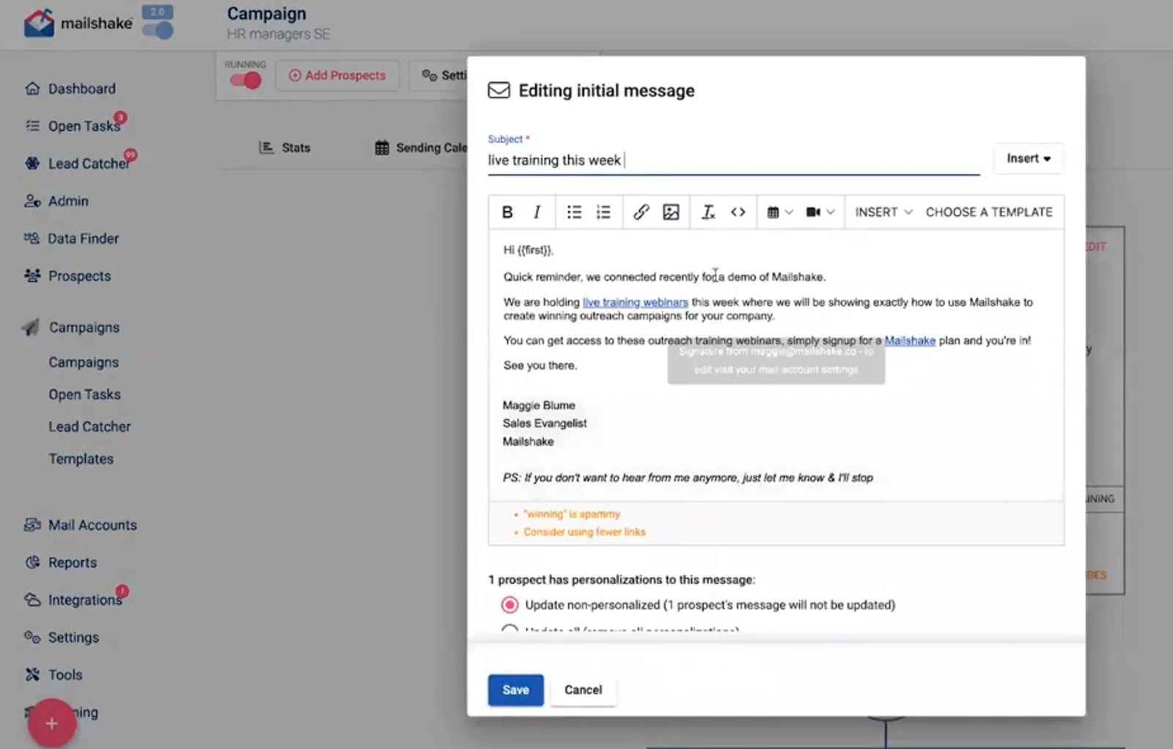Click the Cancel button
1173x749 pixels.
(x=583, y=690)
